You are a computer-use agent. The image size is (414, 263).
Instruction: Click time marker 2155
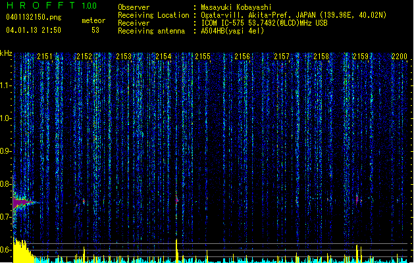point(203,57)
